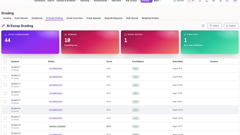Click the eye view icon in header
The width and height of the screenshot is (240, 135).
(214, 1)
